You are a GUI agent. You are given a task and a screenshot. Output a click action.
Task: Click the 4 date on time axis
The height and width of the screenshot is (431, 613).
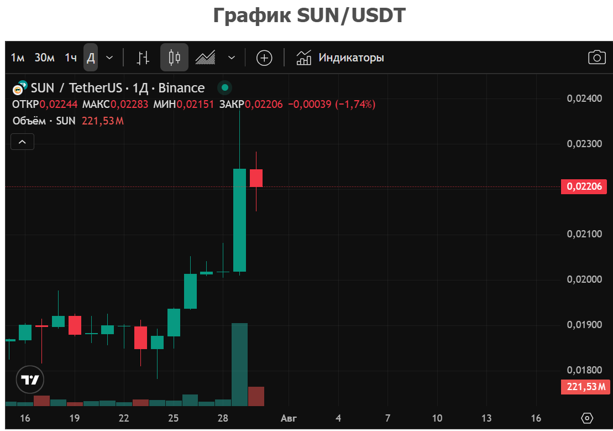pyautogui.click(x=338, y=418)
